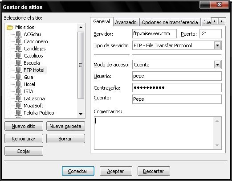Image resolution: width=232 pixels, height=181 pixels.
Task: Click the server icon beside Cancionero
Action: 18,41
